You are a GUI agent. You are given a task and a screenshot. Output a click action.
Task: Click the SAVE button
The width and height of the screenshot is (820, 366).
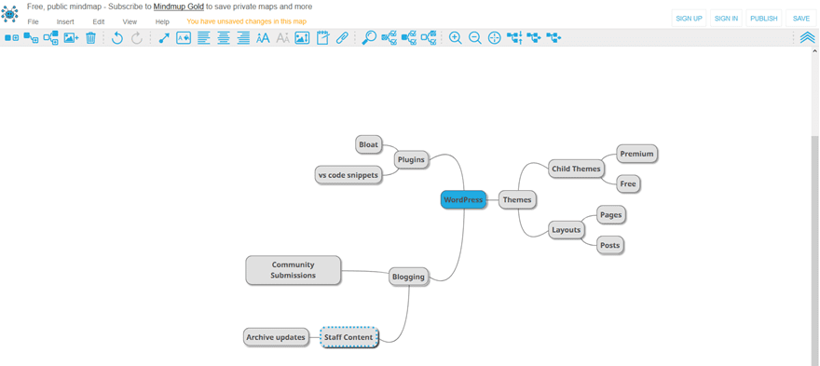point(801,19)
